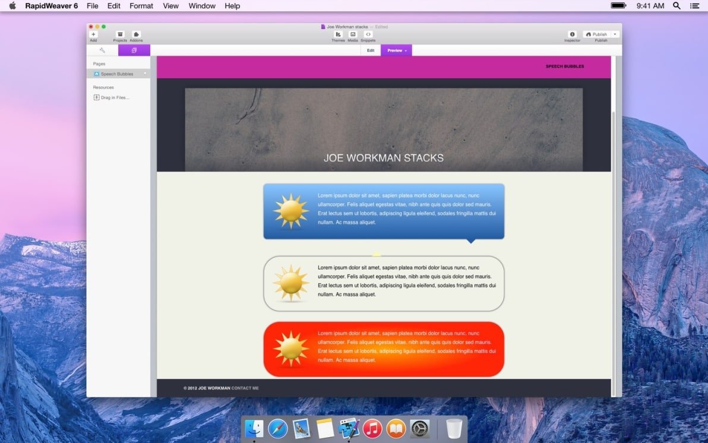This screenshot has width=708, height=443.
Task: Open the Window menu
Action: 202,6
